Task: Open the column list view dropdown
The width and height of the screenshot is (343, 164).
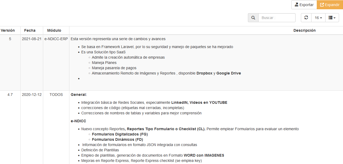Action: point(332,18)
